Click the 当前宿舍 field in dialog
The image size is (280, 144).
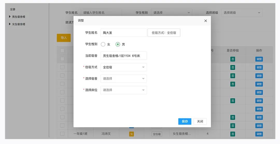point(123,56)
